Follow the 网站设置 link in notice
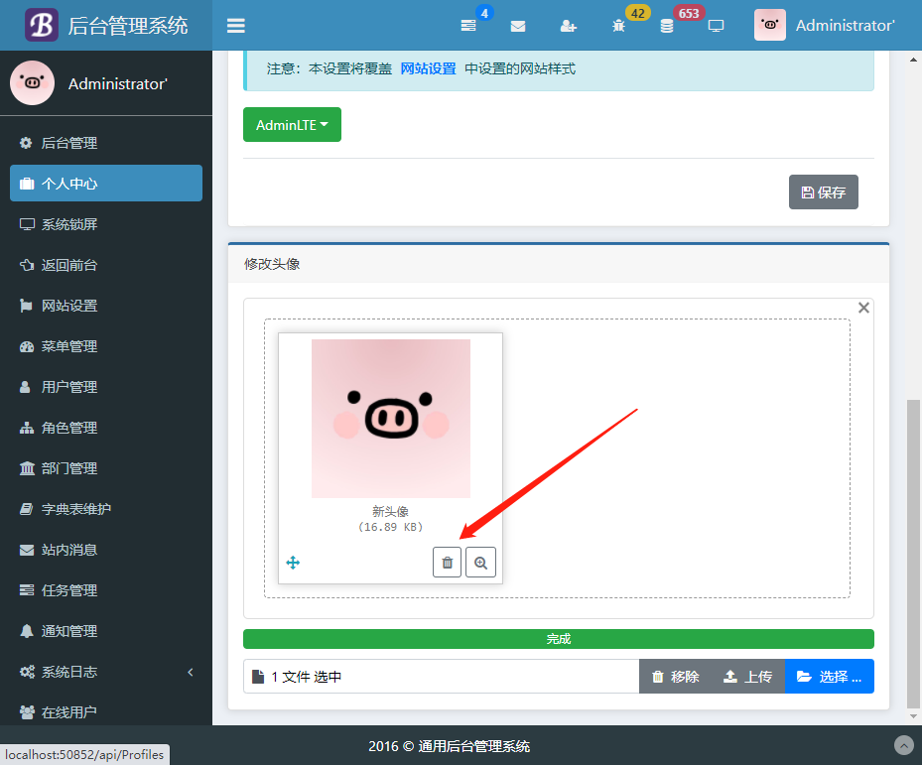 pos(428,68)
